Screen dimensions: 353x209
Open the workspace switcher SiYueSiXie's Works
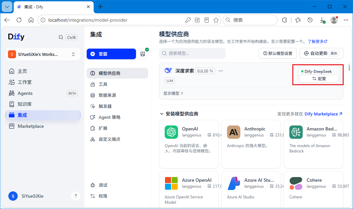tap(43, 54)
